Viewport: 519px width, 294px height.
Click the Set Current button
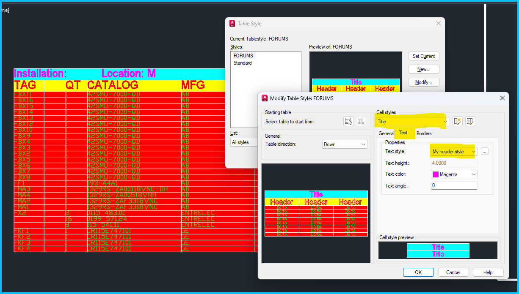(x=424, y=56)
